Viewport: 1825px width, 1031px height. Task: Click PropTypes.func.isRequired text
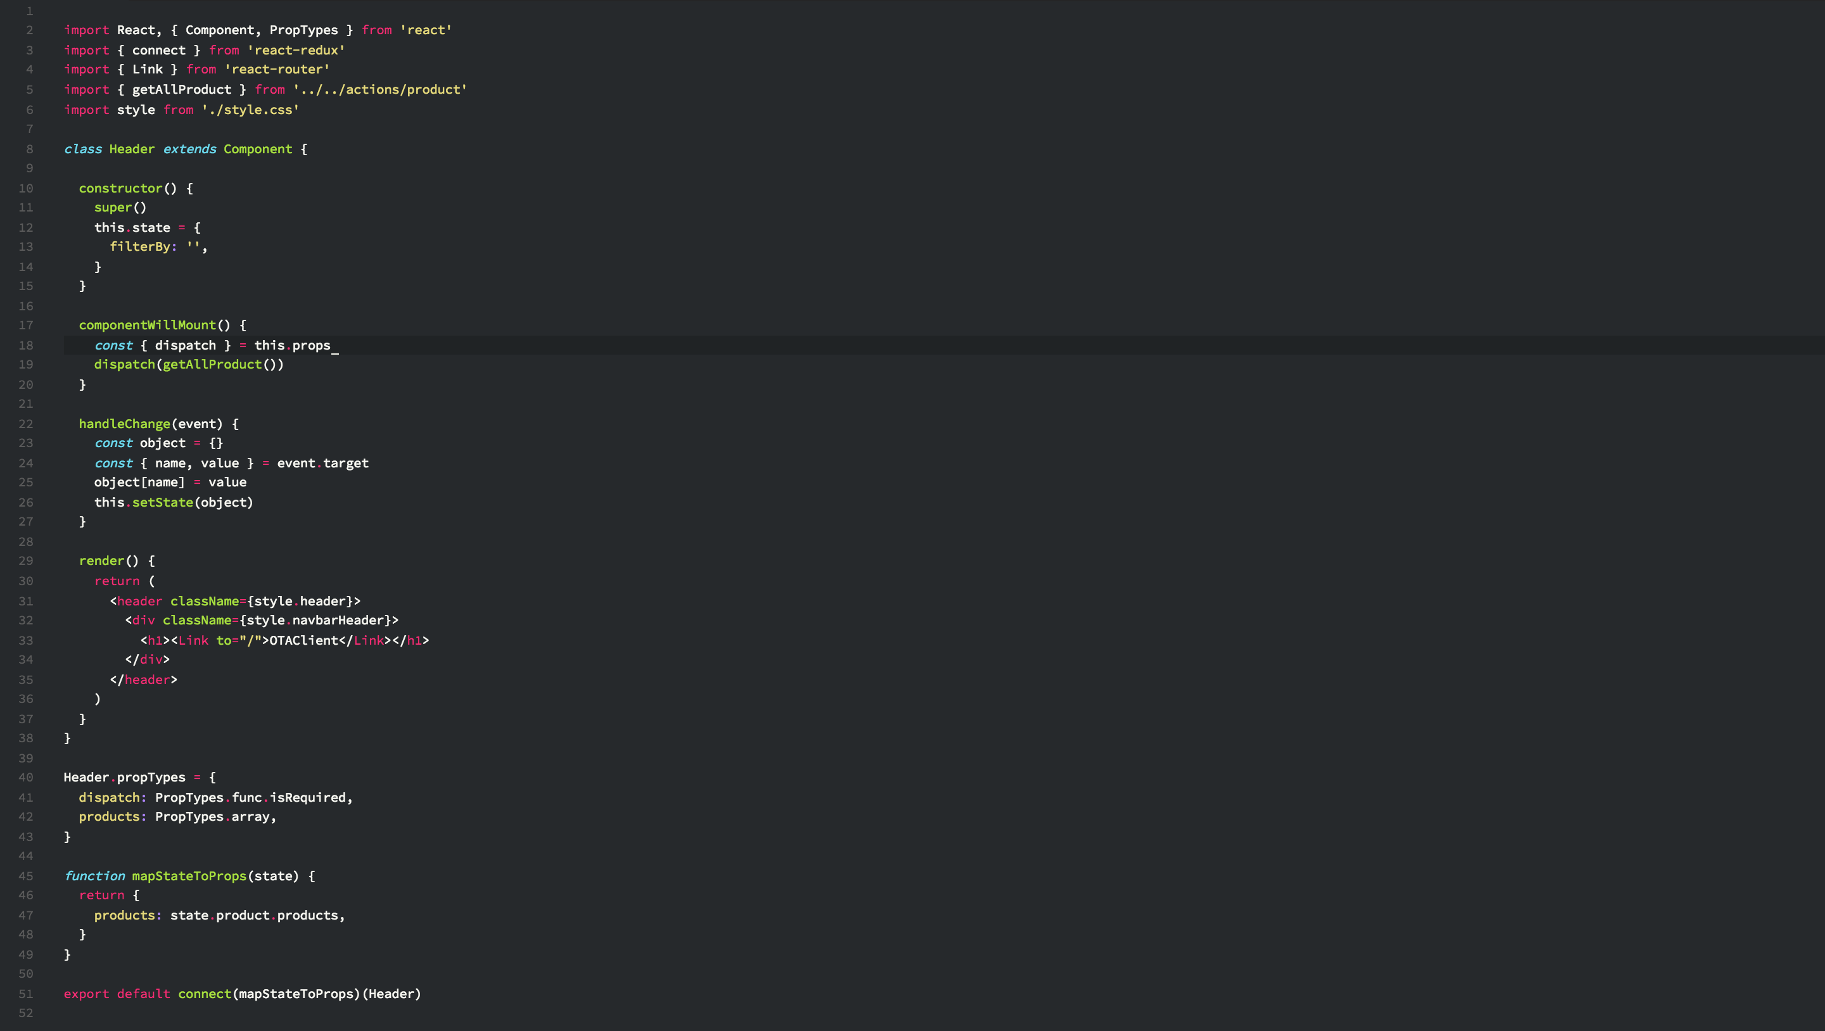250,797
